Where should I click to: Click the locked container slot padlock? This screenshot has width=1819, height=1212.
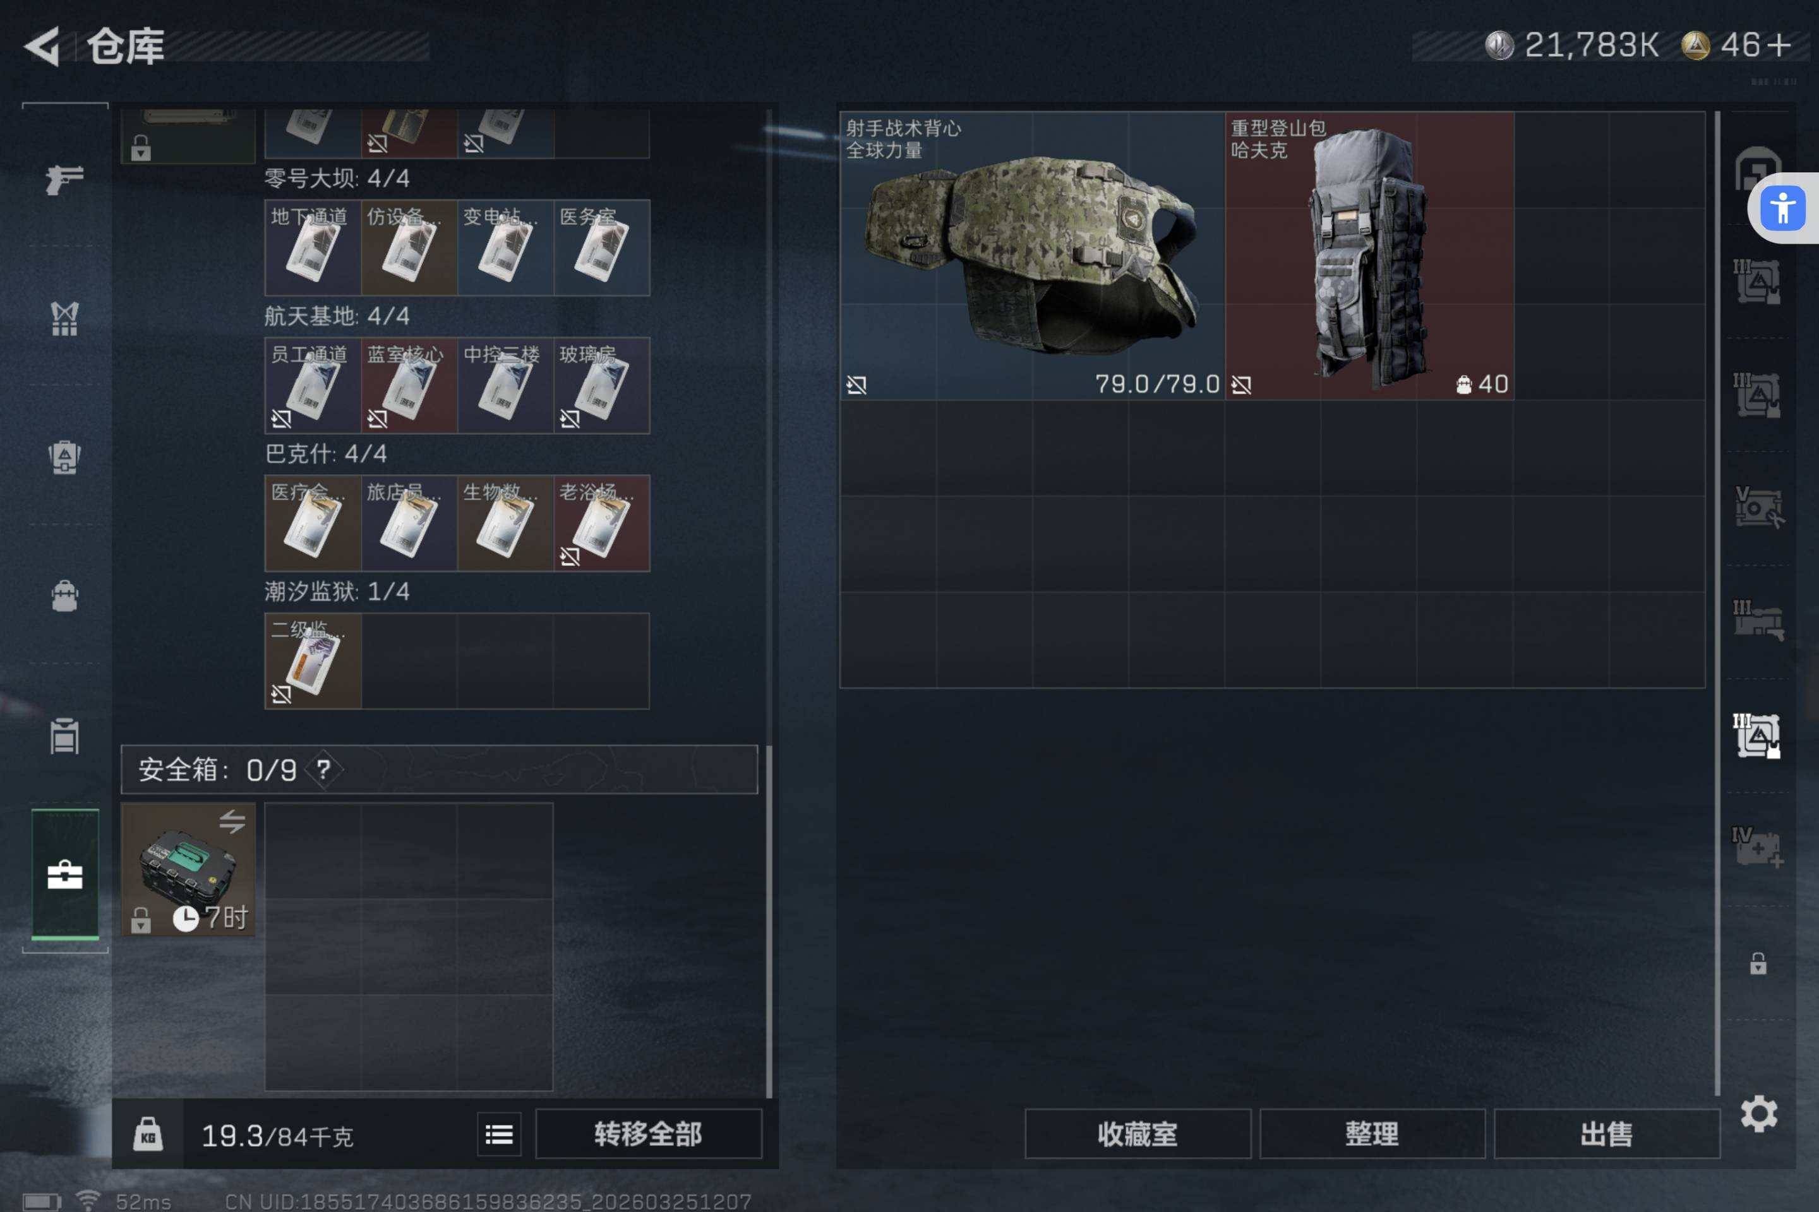[1758, 963]
